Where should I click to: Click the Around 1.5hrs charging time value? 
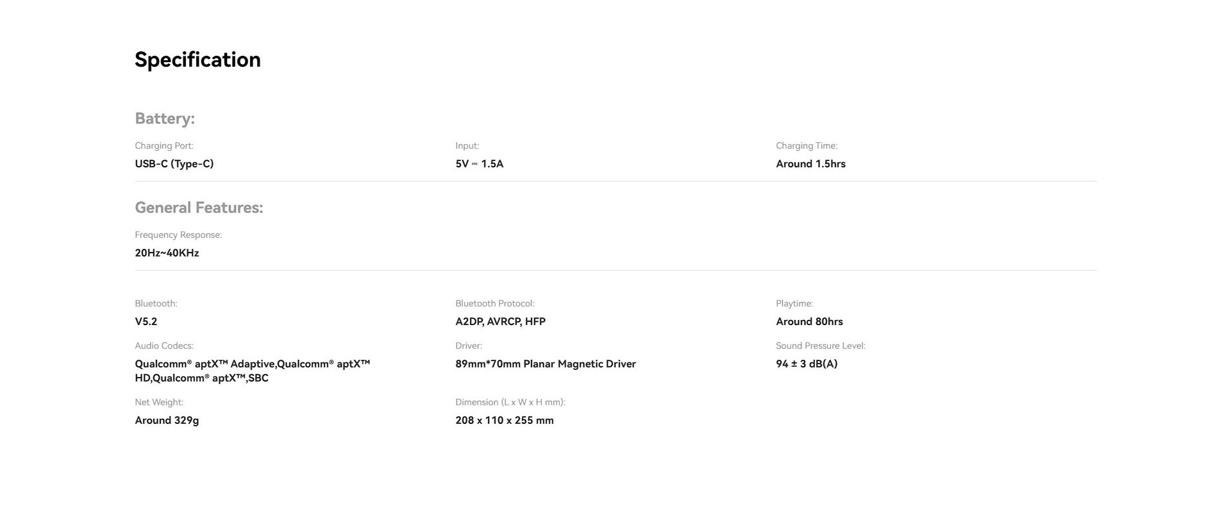pyautogui.click(x=810, y=164)
